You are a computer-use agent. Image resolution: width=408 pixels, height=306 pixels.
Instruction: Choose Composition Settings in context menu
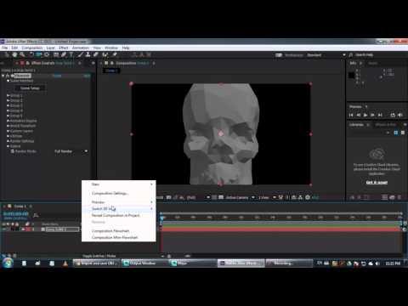tap(110, 193)
